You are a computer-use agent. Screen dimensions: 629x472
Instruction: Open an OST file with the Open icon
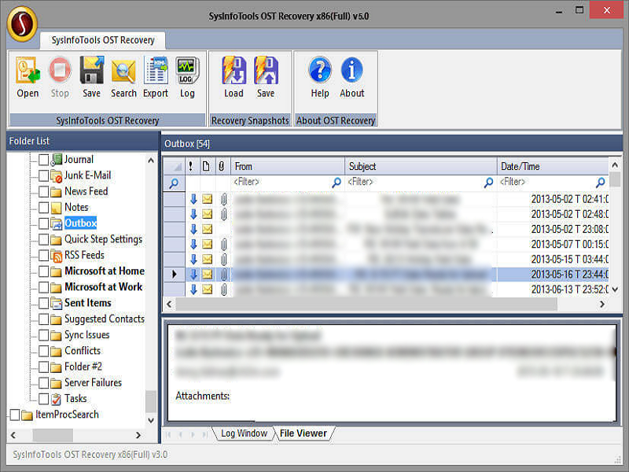pyautogui.click(x=27, y=76)
